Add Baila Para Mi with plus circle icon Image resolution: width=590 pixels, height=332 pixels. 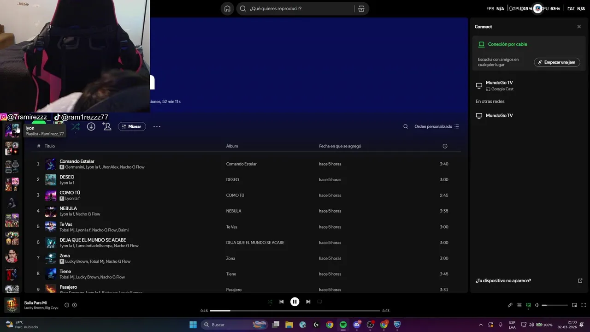(x=75, y=305)
